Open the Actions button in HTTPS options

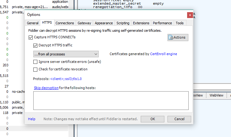pos(178,37)
